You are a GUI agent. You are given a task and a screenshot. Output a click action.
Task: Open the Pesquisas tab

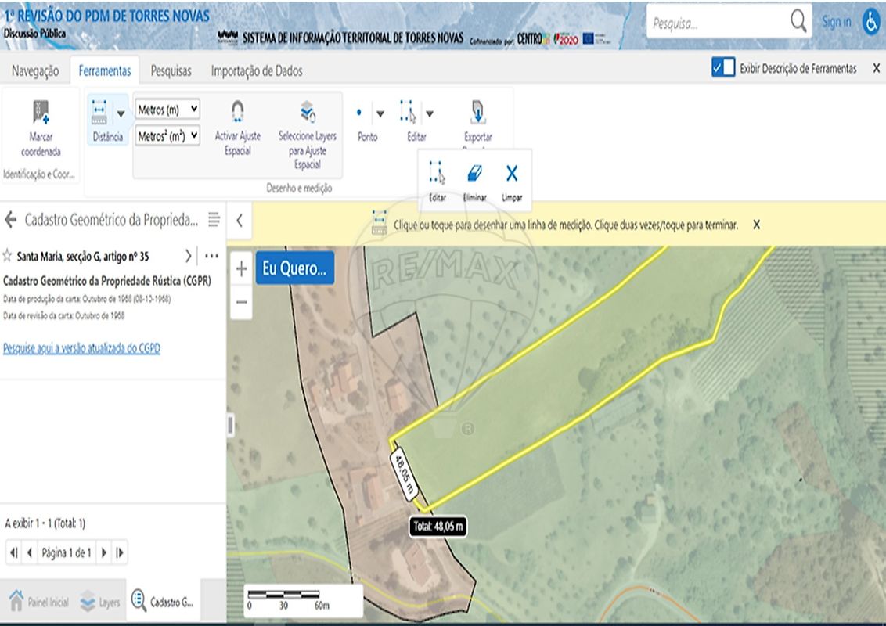171,70
